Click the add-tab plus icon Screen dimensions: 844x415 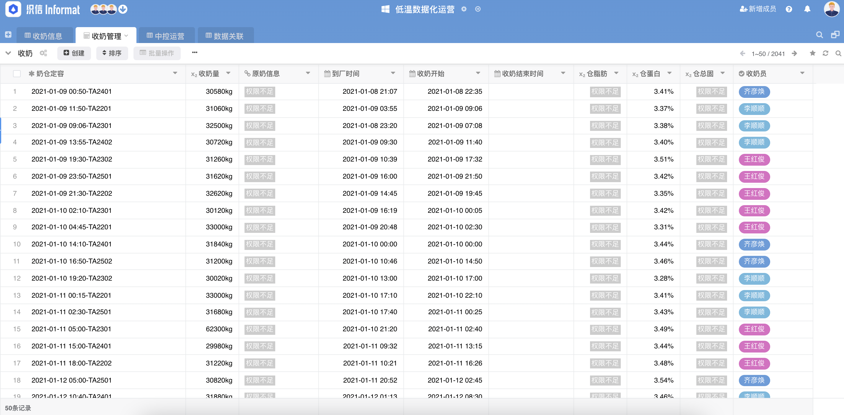[9, 35]
